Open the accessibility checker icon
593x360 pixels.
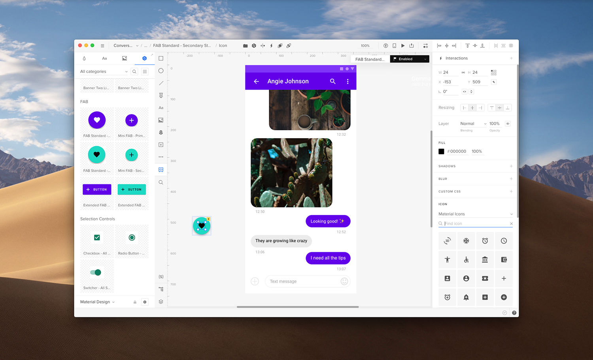[x=385, y=46]
